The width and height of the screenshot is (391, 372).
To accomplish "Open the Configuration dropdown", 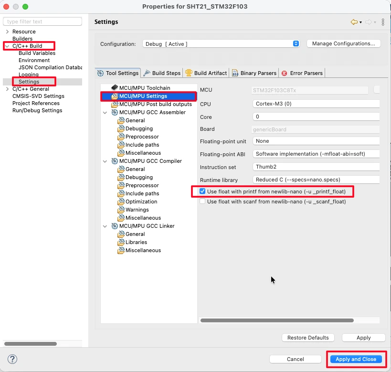I will pyautogui.click(x=221, y=44).
